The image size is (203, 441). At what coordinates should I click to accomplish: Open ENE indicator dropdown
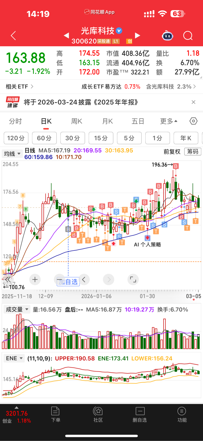point(14,358)
